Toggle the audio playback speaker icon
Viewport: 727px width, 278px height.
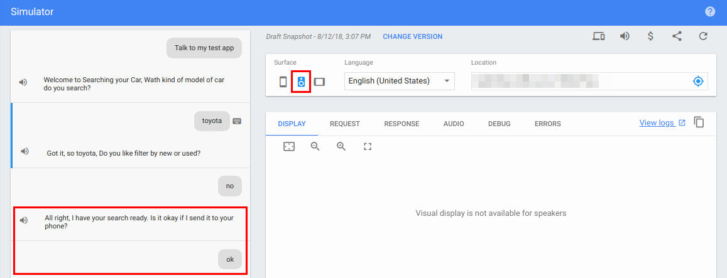(625, 36)
